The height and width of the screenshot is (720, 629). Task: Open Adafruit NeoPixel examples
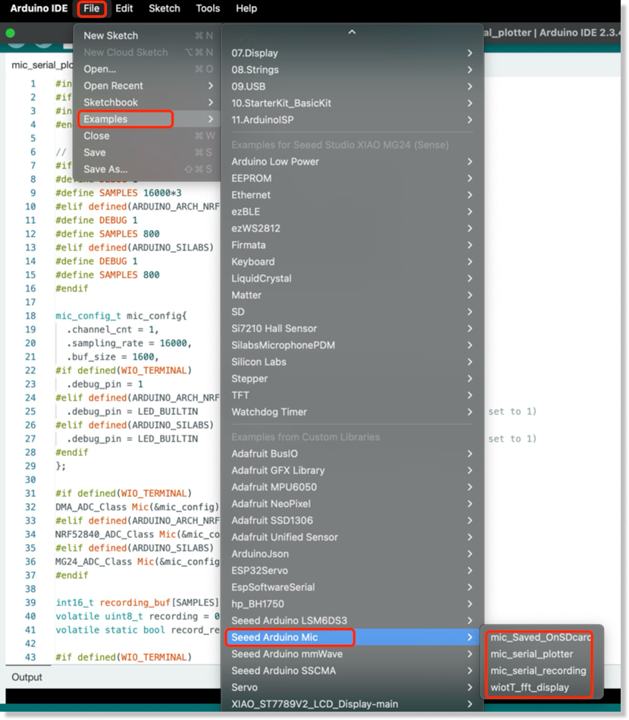(x=352, y=503)
